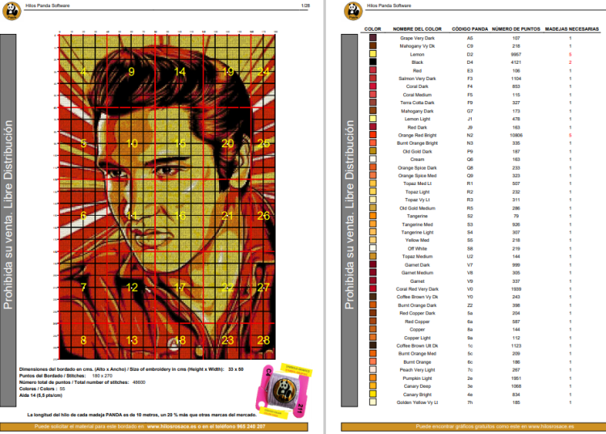Click the Canary Bright color swatch

point(372,394)
